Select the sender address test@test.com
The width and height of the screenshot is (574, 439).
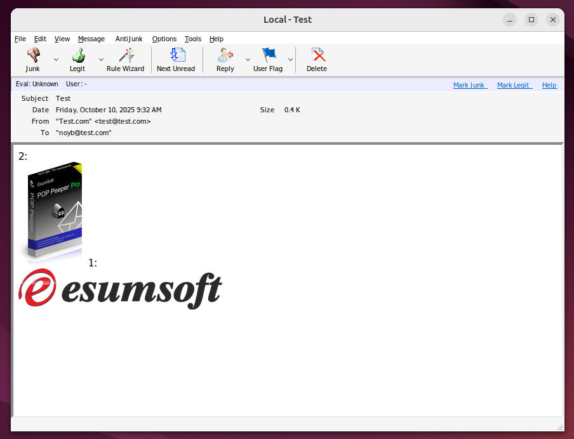coord(123,121)
